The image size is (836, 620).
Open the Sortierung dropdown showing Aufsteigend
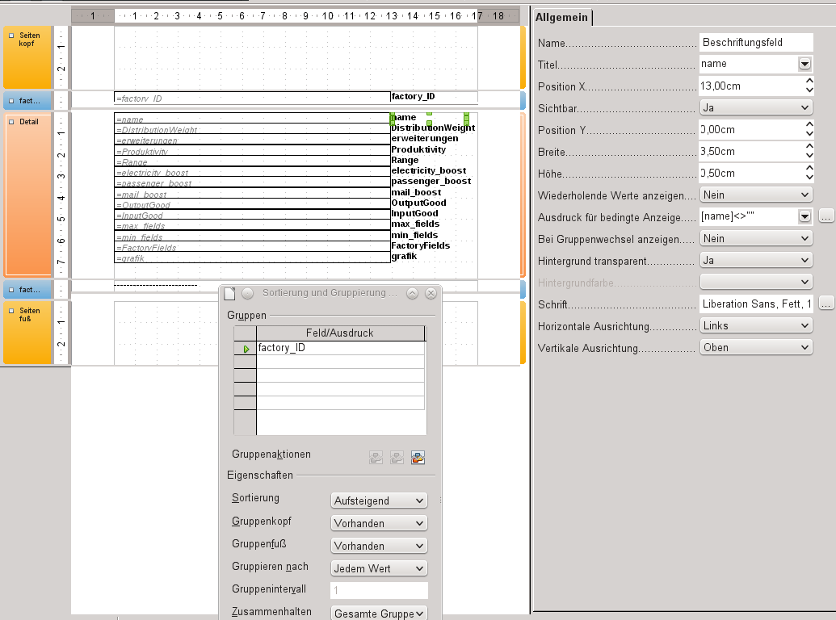[379, 501]
